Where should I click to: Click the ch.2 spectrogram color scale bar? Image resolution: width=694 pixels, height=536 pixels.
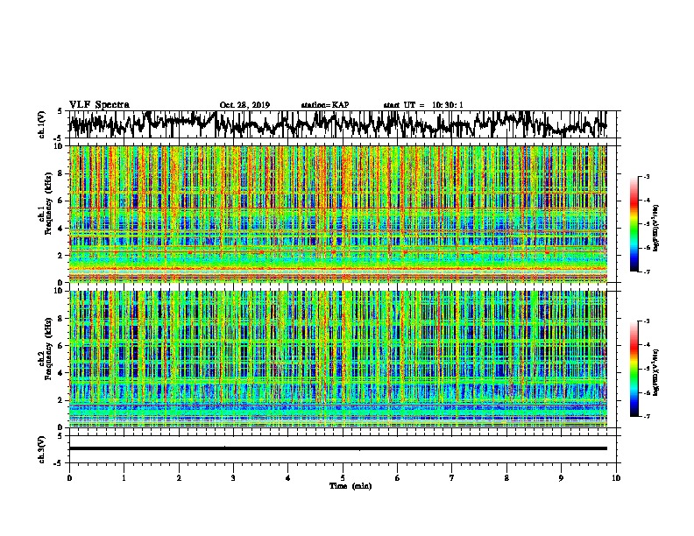[634, 369]
